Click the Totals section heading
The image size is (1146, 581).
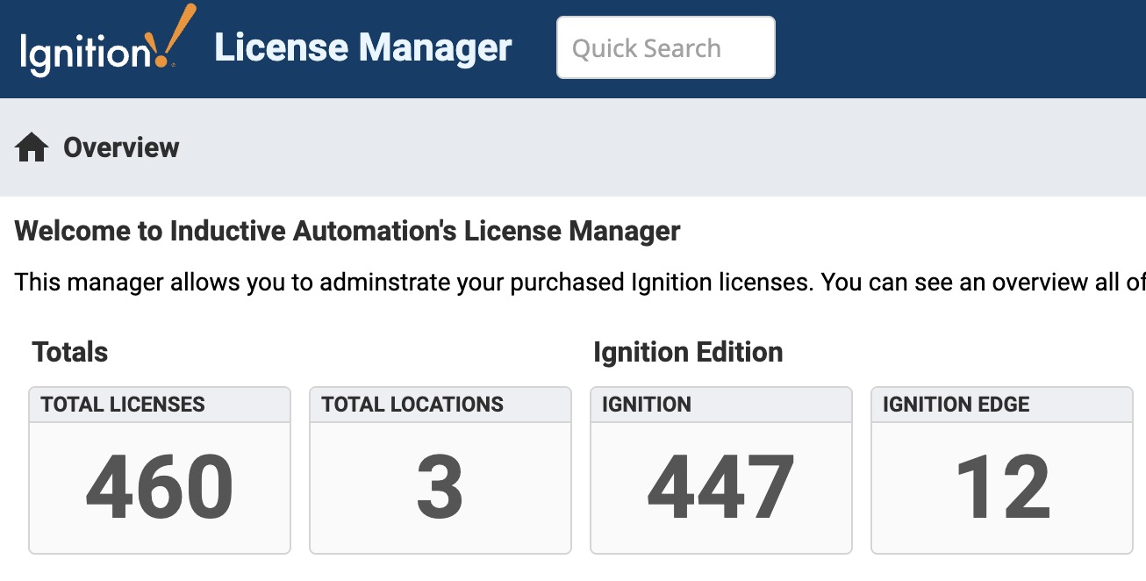pyautogui.click(x=70, y=353)
